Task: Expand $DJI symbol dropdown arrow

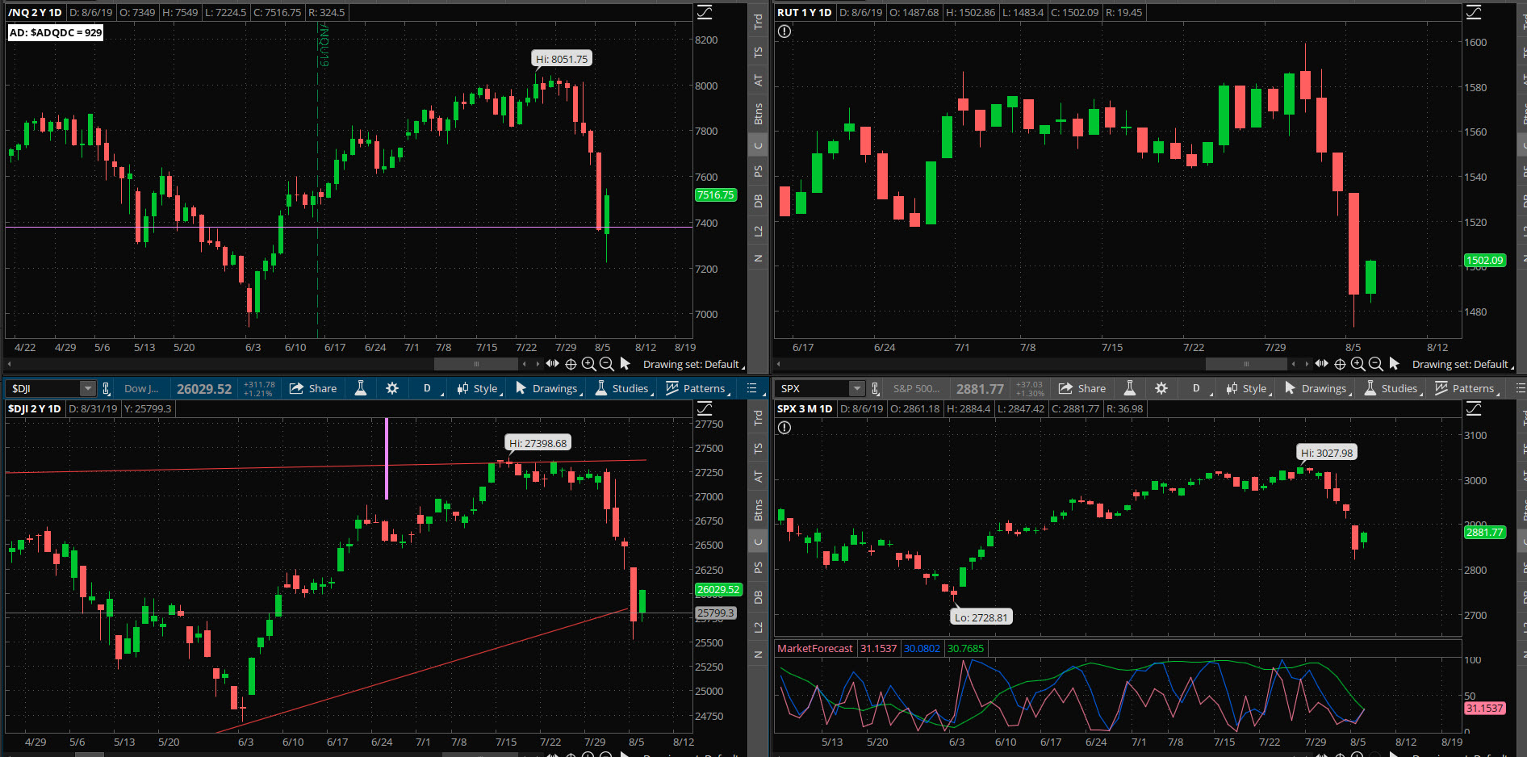Action: [x=87, y=388]
